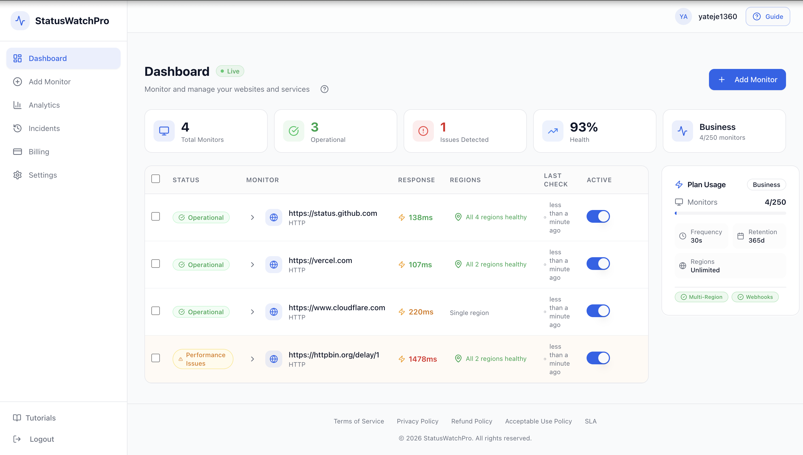The image size is (803, 455).
Task: Click the Health trend arrow icon
Action: point(553,131)
